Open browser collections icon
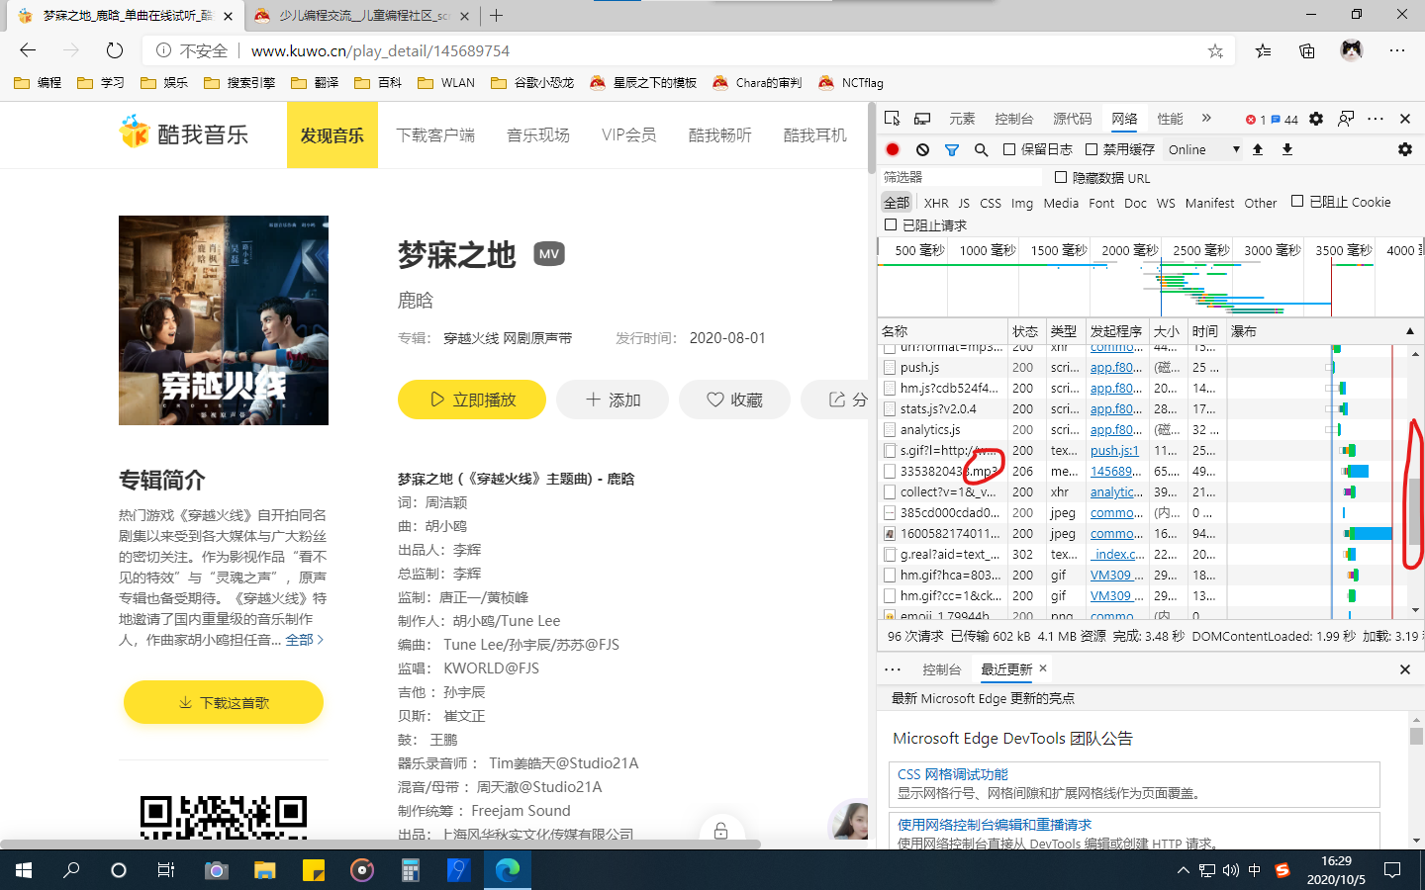Viewport: 1425px width, 890px height. point(1307,50)
